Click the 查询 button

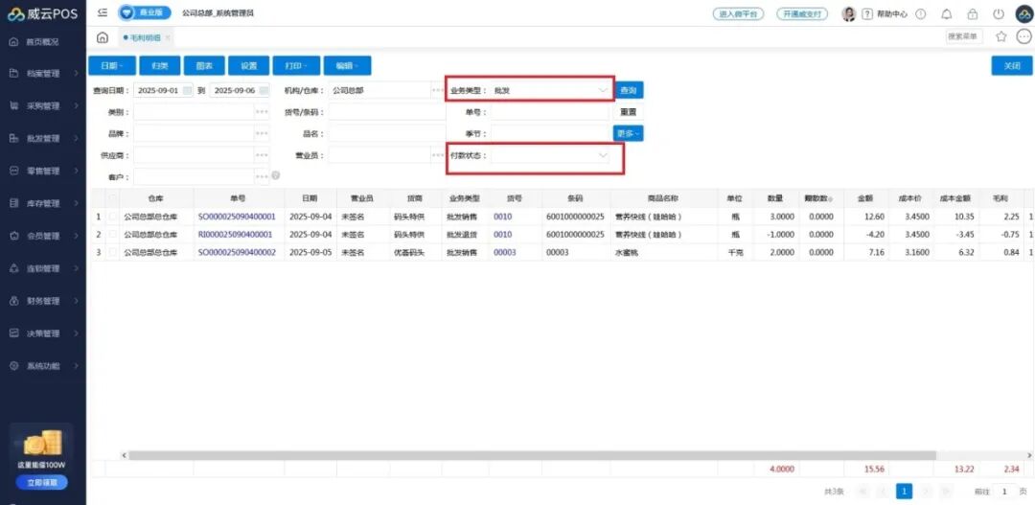point(629,90)
